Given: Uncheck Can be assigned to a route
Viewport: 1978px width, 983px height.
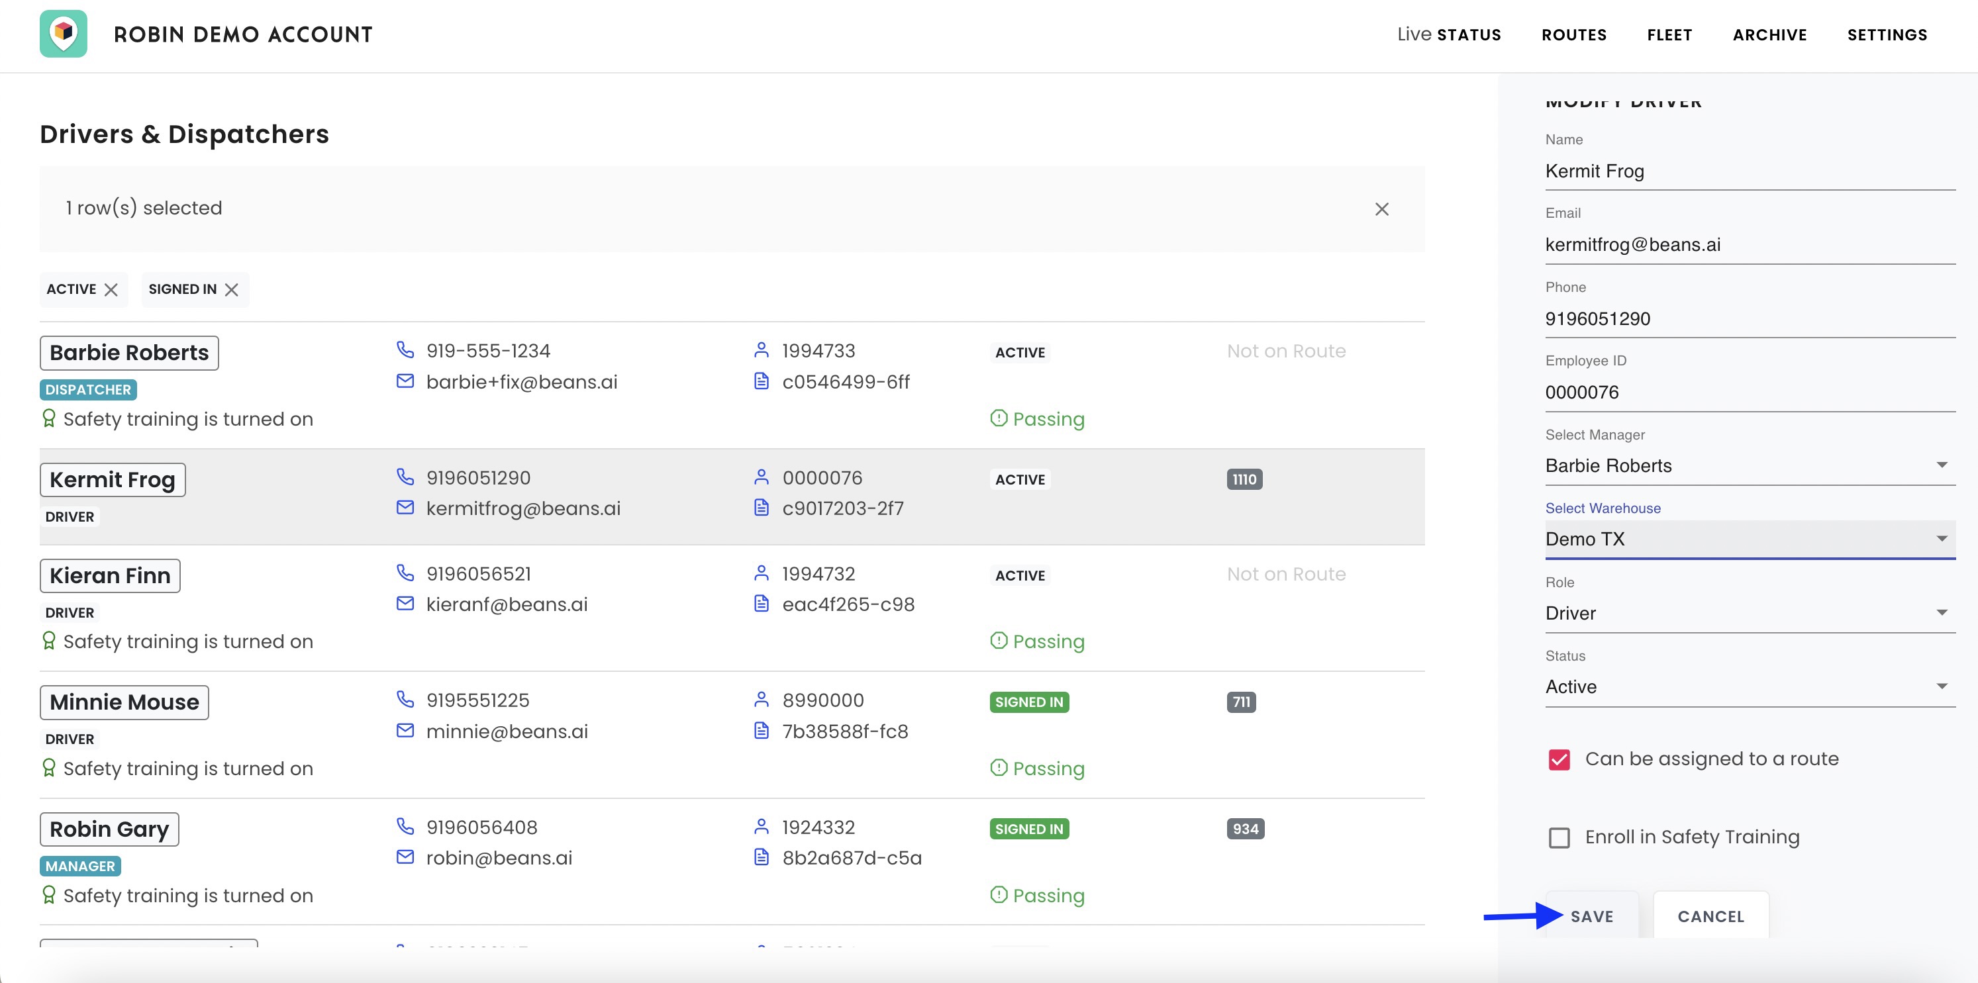Looking at the screenshot, I should pos(1559,760).
